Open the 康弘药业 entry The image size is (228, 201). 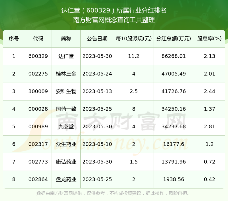click(x=66, y=162)
